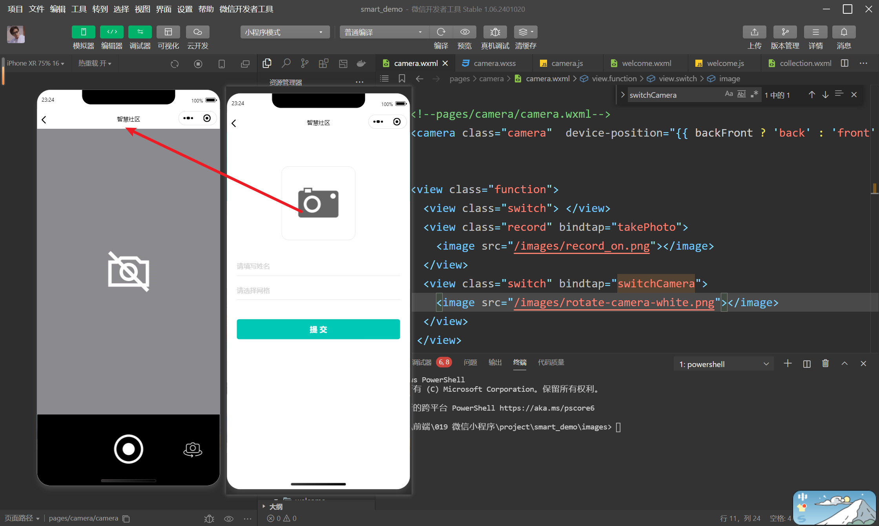Image resolution: width=879 pixels, height=526 pixels.
Task: Open the search icon in editor sidebar
Action: tap(286, 63)
